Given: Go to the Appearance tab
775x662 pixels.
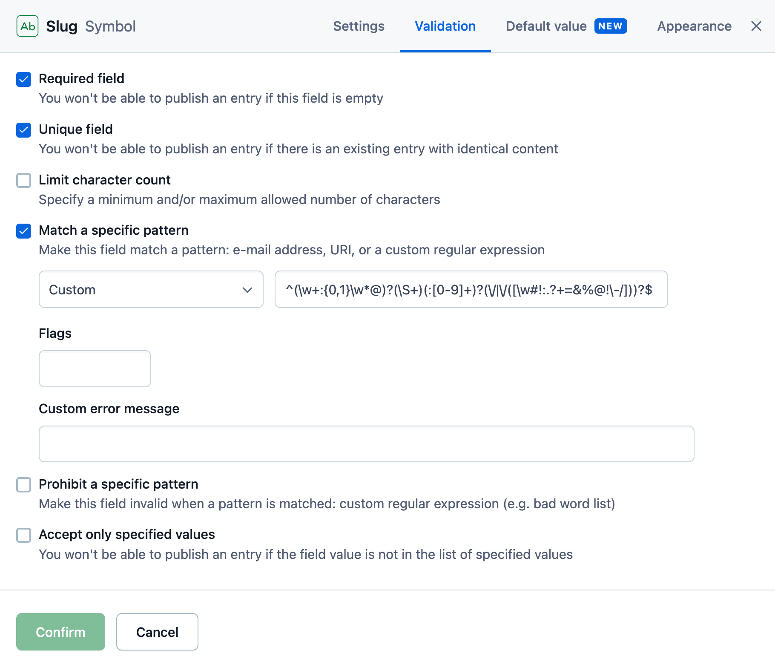Looking at the screenshot, I should coord(695,26).
